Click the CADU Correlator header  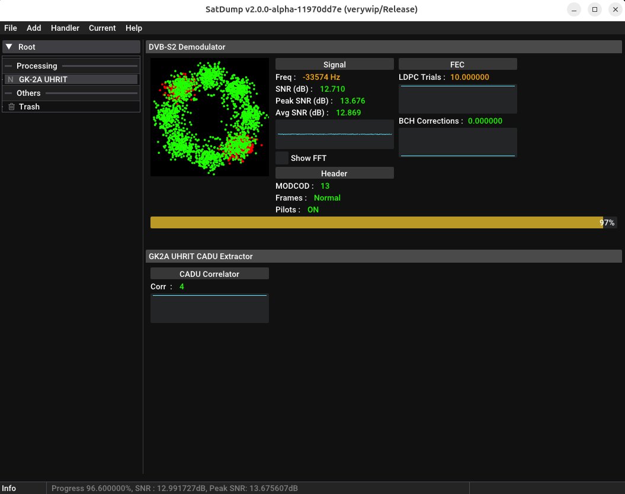pyautogui.click(x=210, y=274)
